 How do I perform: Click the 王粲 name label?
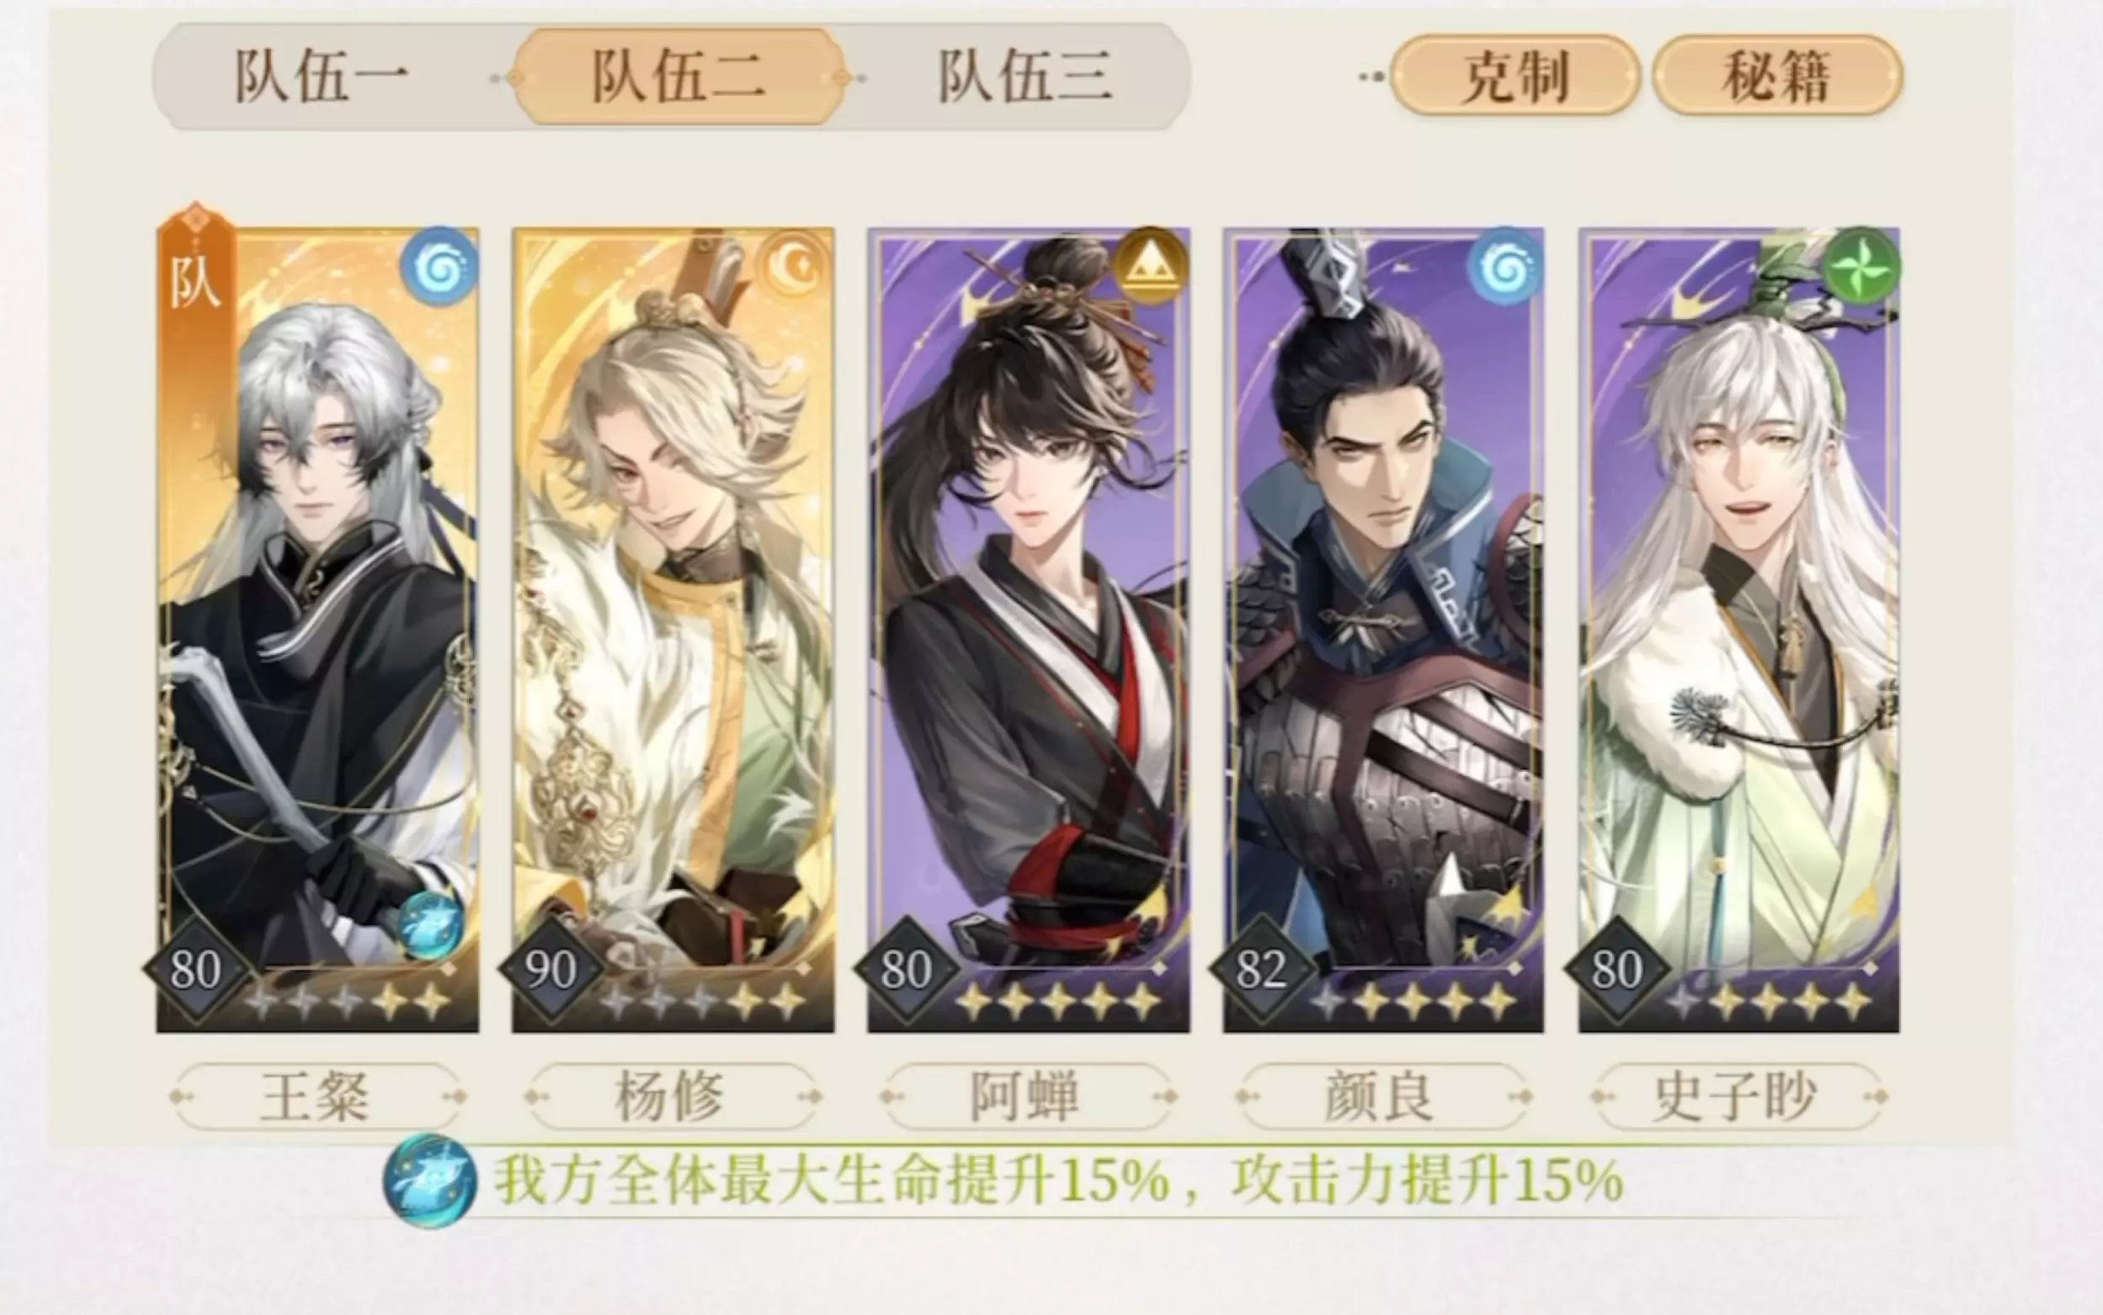317,1097
